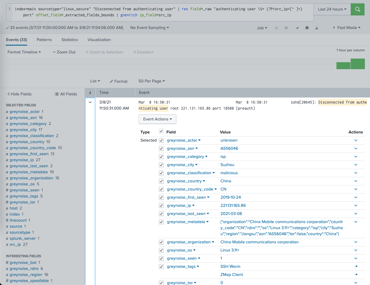Open Event Actions menu

pos(157,119)
